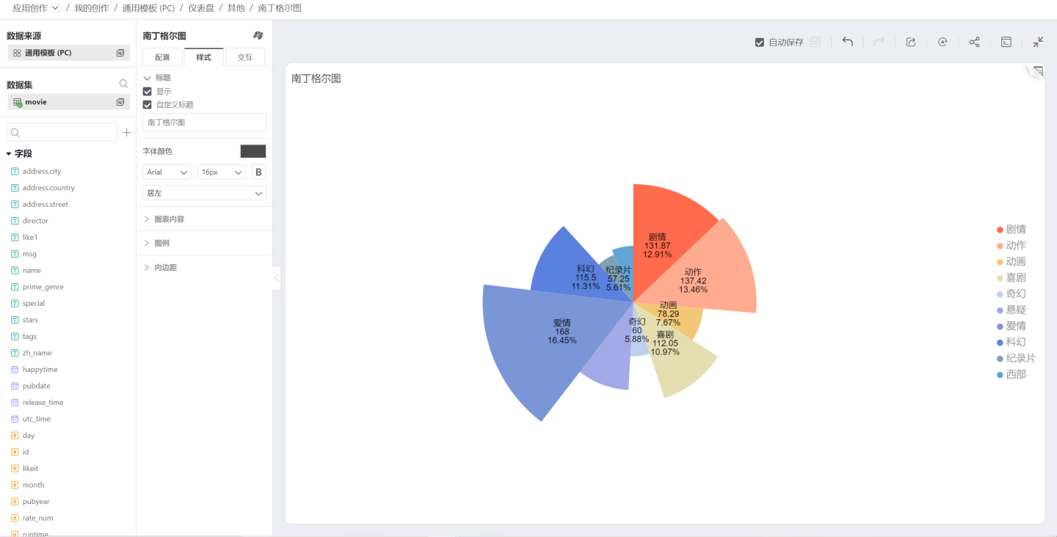The image size is (1057, 537).
Task: Uncheck the 显示 title checkbox
Action: (x=148, y=92)
